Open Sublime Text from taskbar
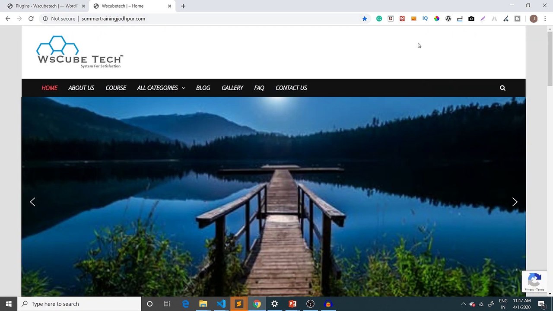 point(238,304)
